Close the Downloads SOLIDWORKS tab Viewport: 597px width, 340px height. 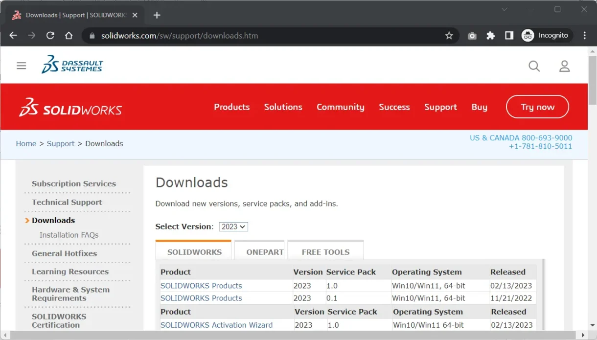[x=135, y=15]
